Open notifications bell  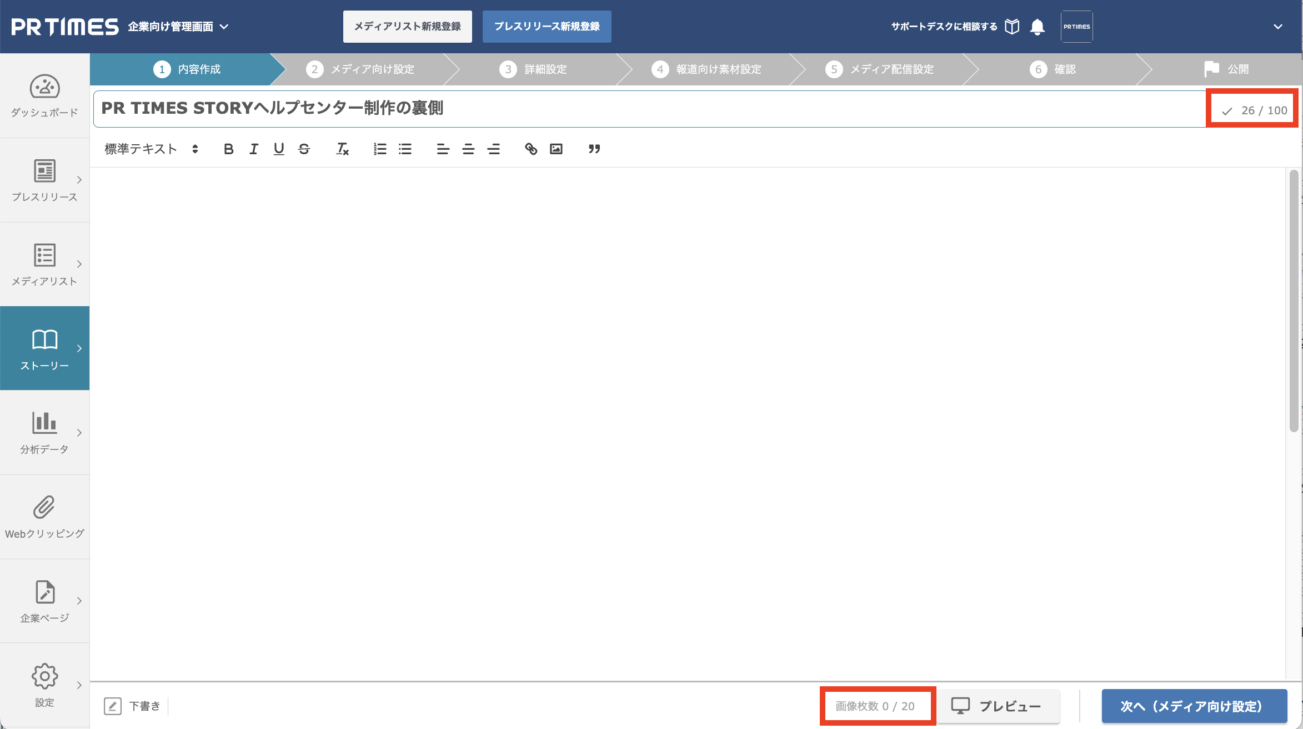[1037, 27]
